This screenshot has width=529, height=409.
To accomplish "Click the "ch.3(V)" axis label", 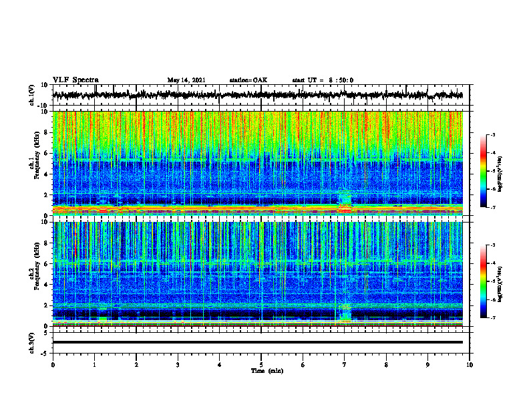I will click(x=32, y=343).
